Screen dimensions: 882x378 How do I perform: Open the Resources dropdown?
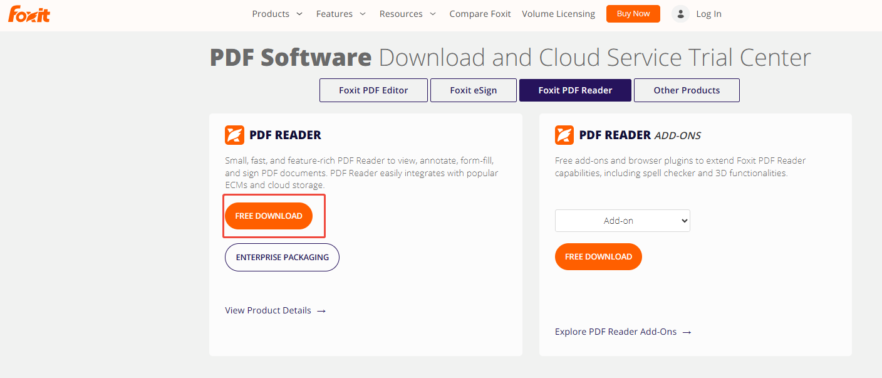(407, 13)
